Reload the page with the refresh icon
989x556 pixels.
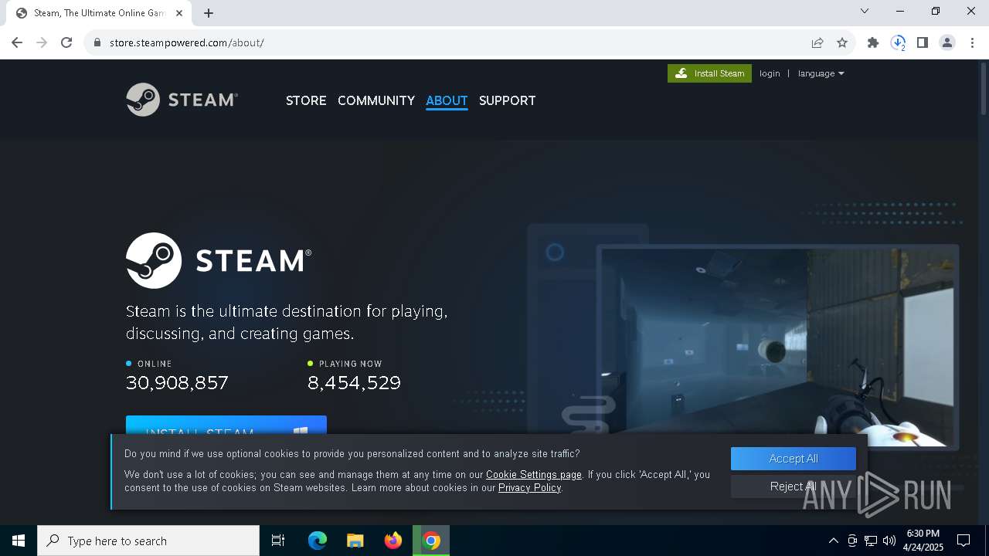66,42
